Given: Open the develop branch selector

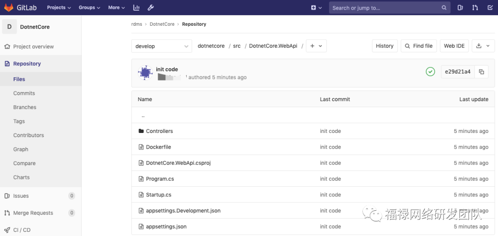Looking at the screenshot, I should point(162,46).
